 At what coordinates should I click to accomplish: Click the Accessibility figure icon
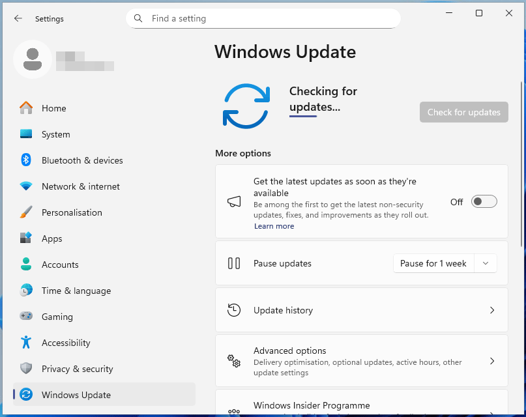click(26, 342)
